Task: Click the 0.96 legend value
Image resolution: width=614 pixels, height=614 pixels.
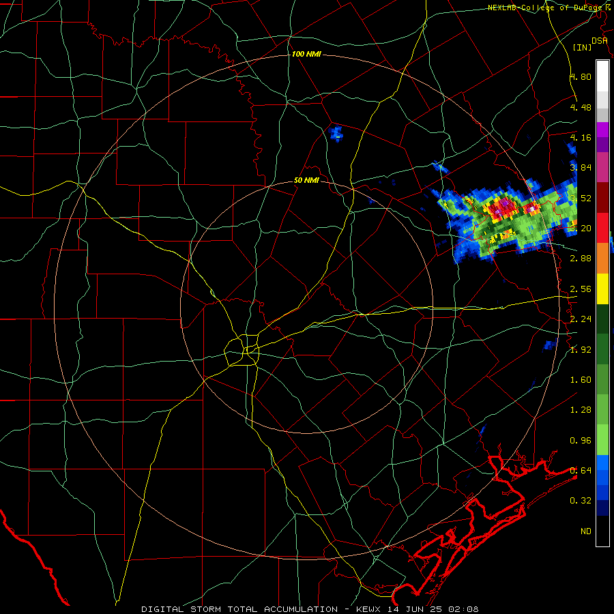Action: [581, 441]
